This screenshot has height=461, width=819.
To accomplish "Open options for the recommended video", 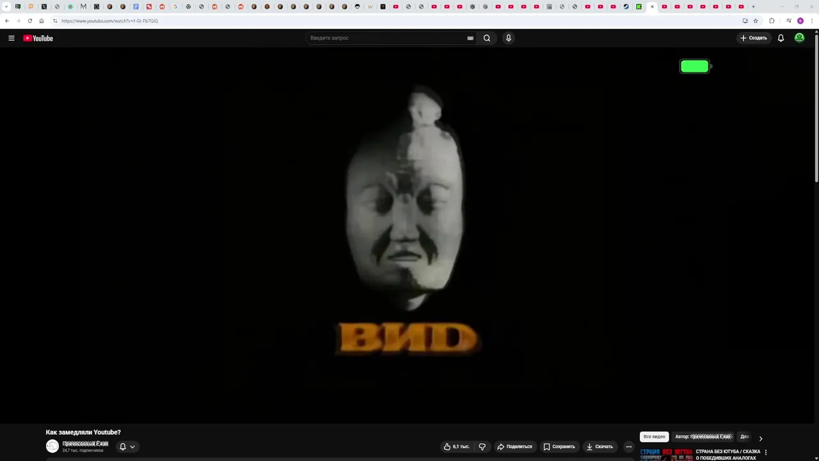I will pos(765,453).
